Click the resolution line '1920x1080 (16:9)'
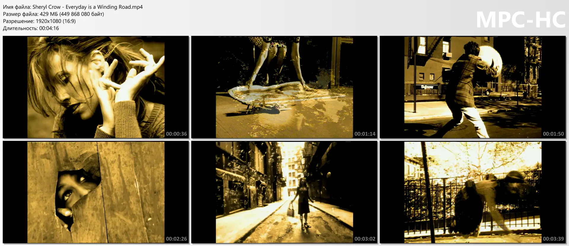Image resolution: width=569 pixels, height=246 pixels. (x=39, y=21)
